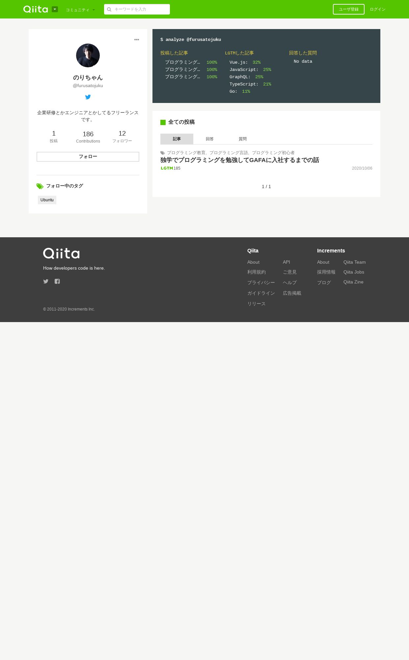This screenshot has height=660, width=409.
Task: Click the GraphQL: 25% entry
Action: point(246,77)
